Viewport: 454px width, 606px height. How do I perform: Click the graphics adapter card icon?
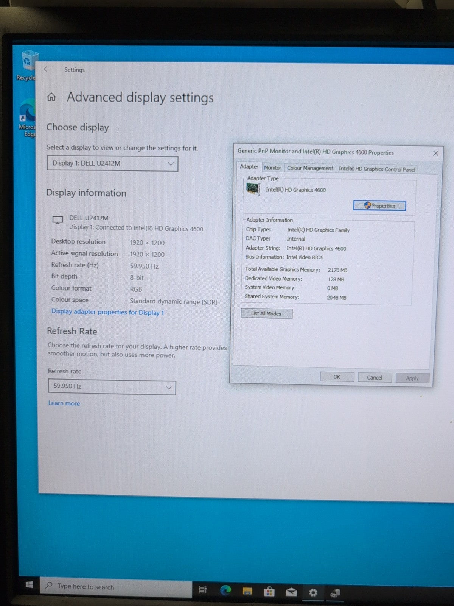[x=253, y=188]
